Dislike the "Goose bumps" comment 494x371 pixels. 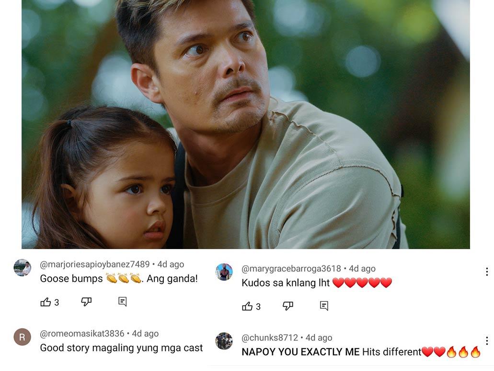coord(86,302)
